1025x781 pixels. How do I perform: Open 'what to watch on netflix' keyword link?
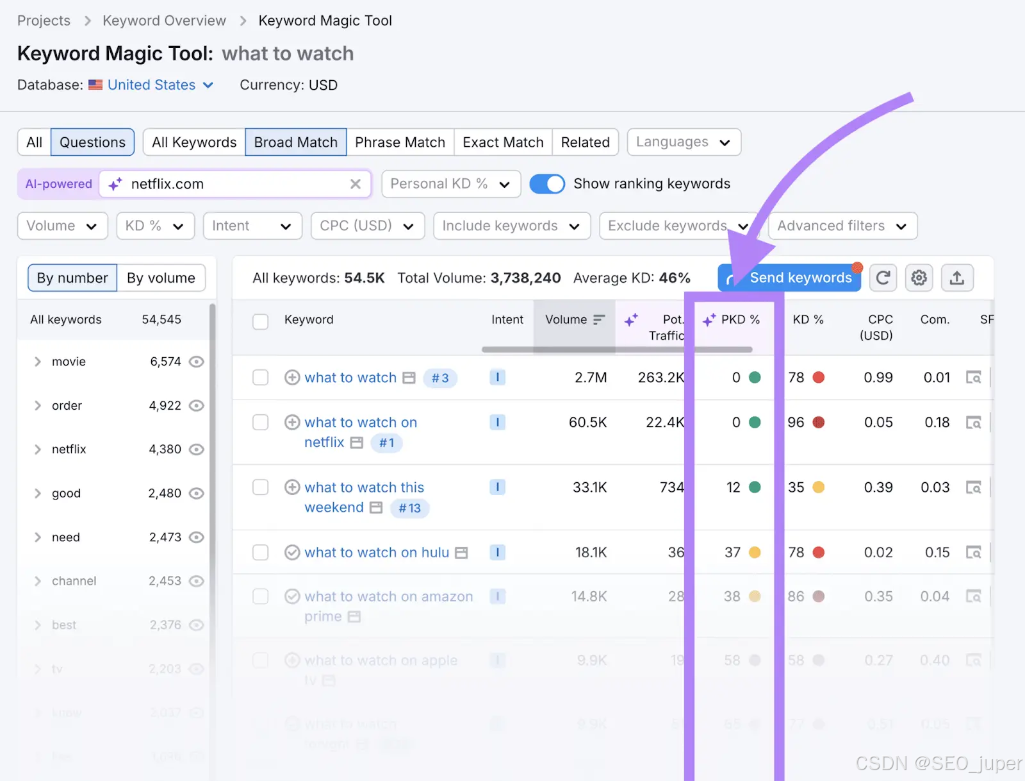tap(361, 432)
